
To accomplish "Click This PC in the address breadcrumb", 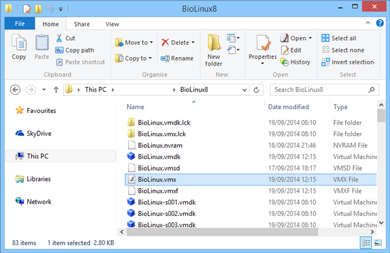I will 96,90.
